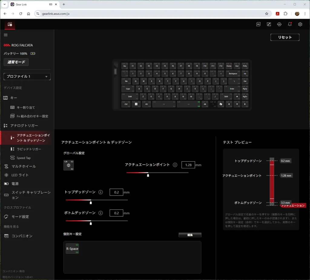The height and width of the screenshot is (280, 310).
Task: Open browser extensions puzzle icon
Action: [285, 14]
